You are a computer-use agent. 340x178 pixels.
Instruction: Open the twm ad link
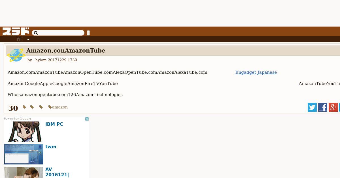(51, 147)
